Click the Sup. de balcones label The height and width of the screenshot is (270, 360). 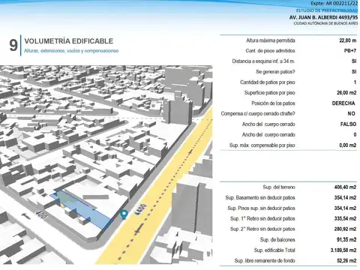(x=277, y=240)
